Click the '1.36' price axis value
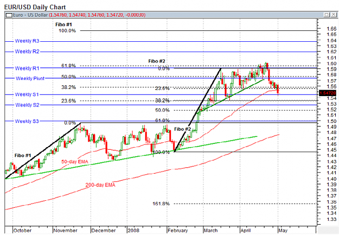Viewport: 339px width, 235px height. pyautogui.click(x=331, y=202)
